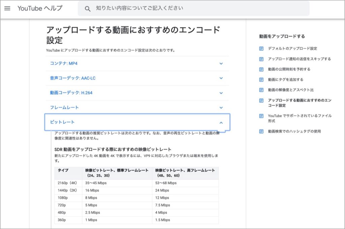
Task: Click document icon beside 動画の解像度とアスペクト比
Action: 261,90
